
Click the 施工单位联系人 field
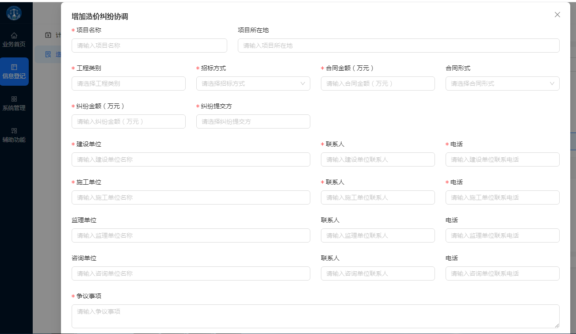[378, 197]
